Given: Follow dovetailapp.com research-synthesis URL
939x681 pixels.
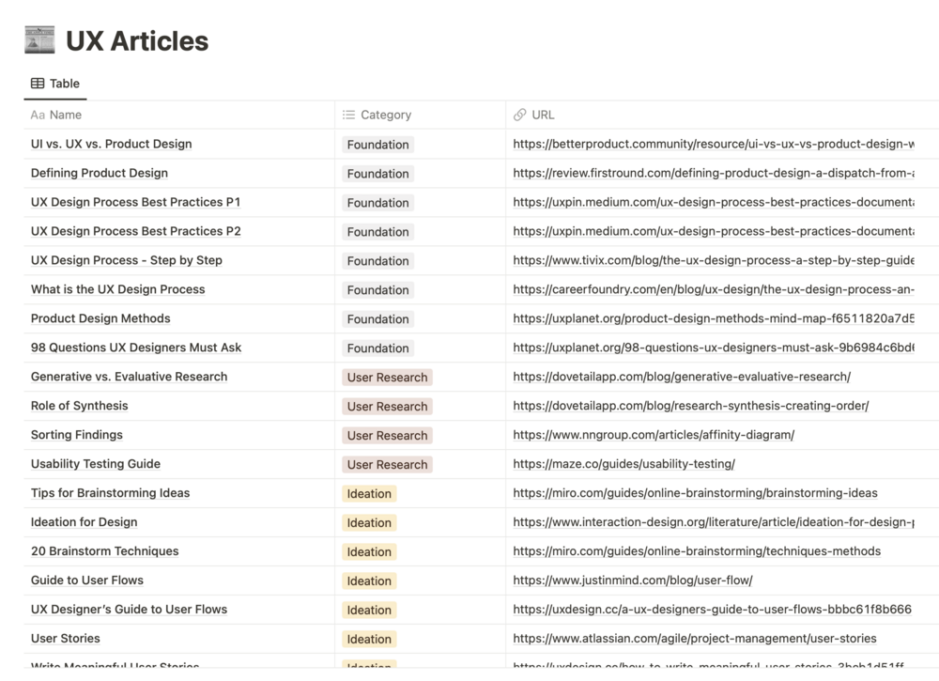Looking at the screenshot, I should click(690, 406).
